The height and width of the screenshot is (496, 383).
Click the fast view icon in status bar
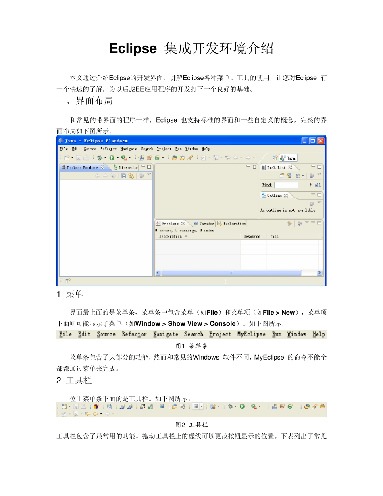68,281
